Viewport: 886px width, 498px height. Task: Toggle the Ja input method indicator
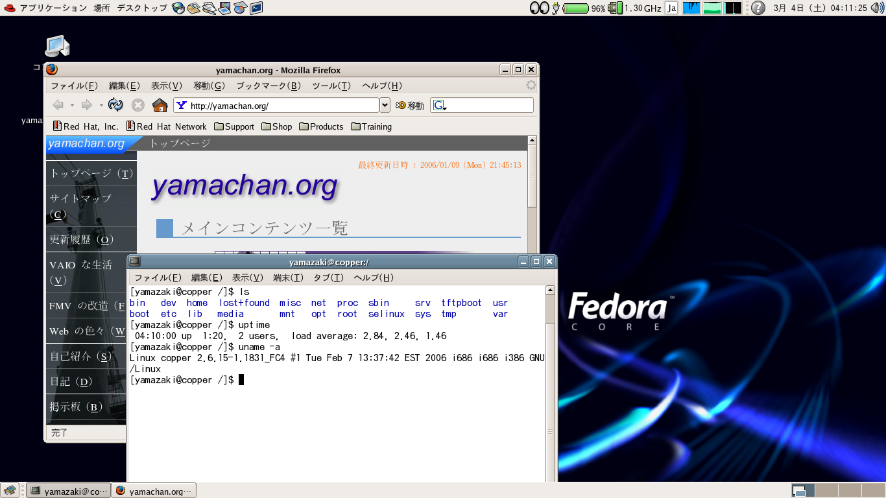(671, 8)
